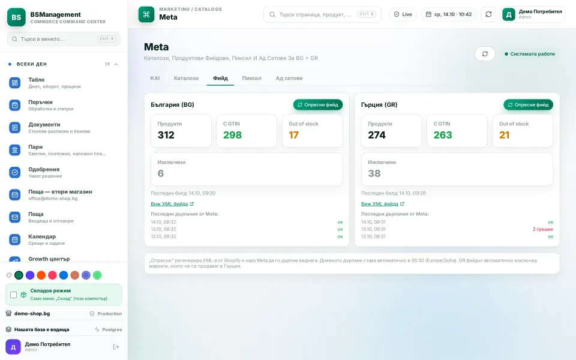The height and width of the screenshot is (360, 576).
Task: Click the top bar Търси страница search field
Action: (x=322, y=14)
